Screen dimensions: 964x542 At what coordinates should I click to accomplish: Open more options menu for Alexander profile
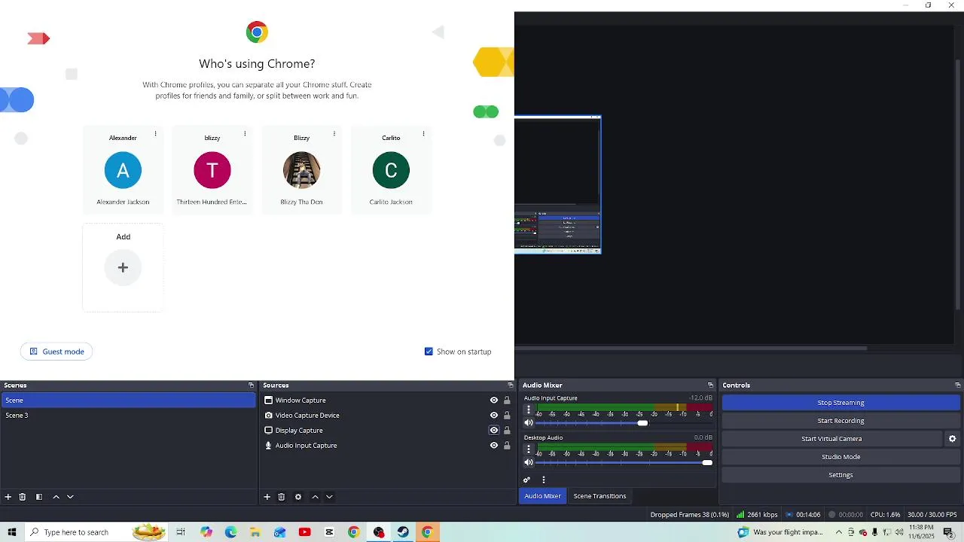pyautogui.click(x=155, y=134)
